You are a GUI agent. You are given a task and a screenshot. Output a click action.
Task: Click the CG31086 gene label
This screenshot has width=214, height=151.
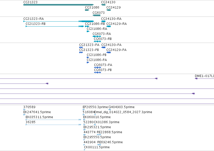[x=92, y=7]
